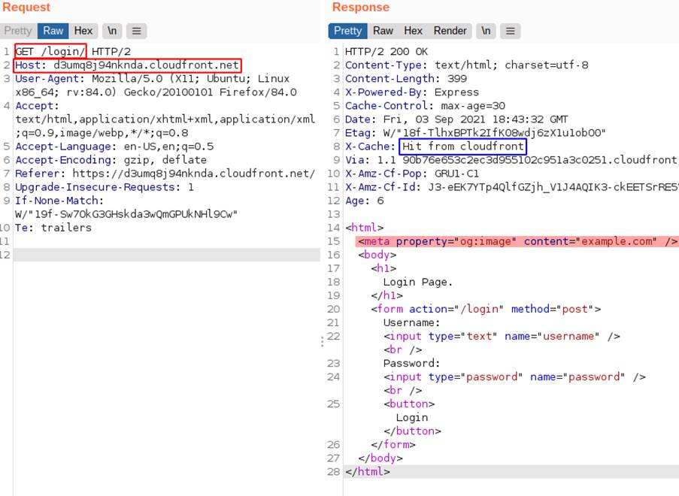The height and width of the screenshot is (496, 679).
Task: Open the Render tab in Response panel
Action: click(450, 31)
